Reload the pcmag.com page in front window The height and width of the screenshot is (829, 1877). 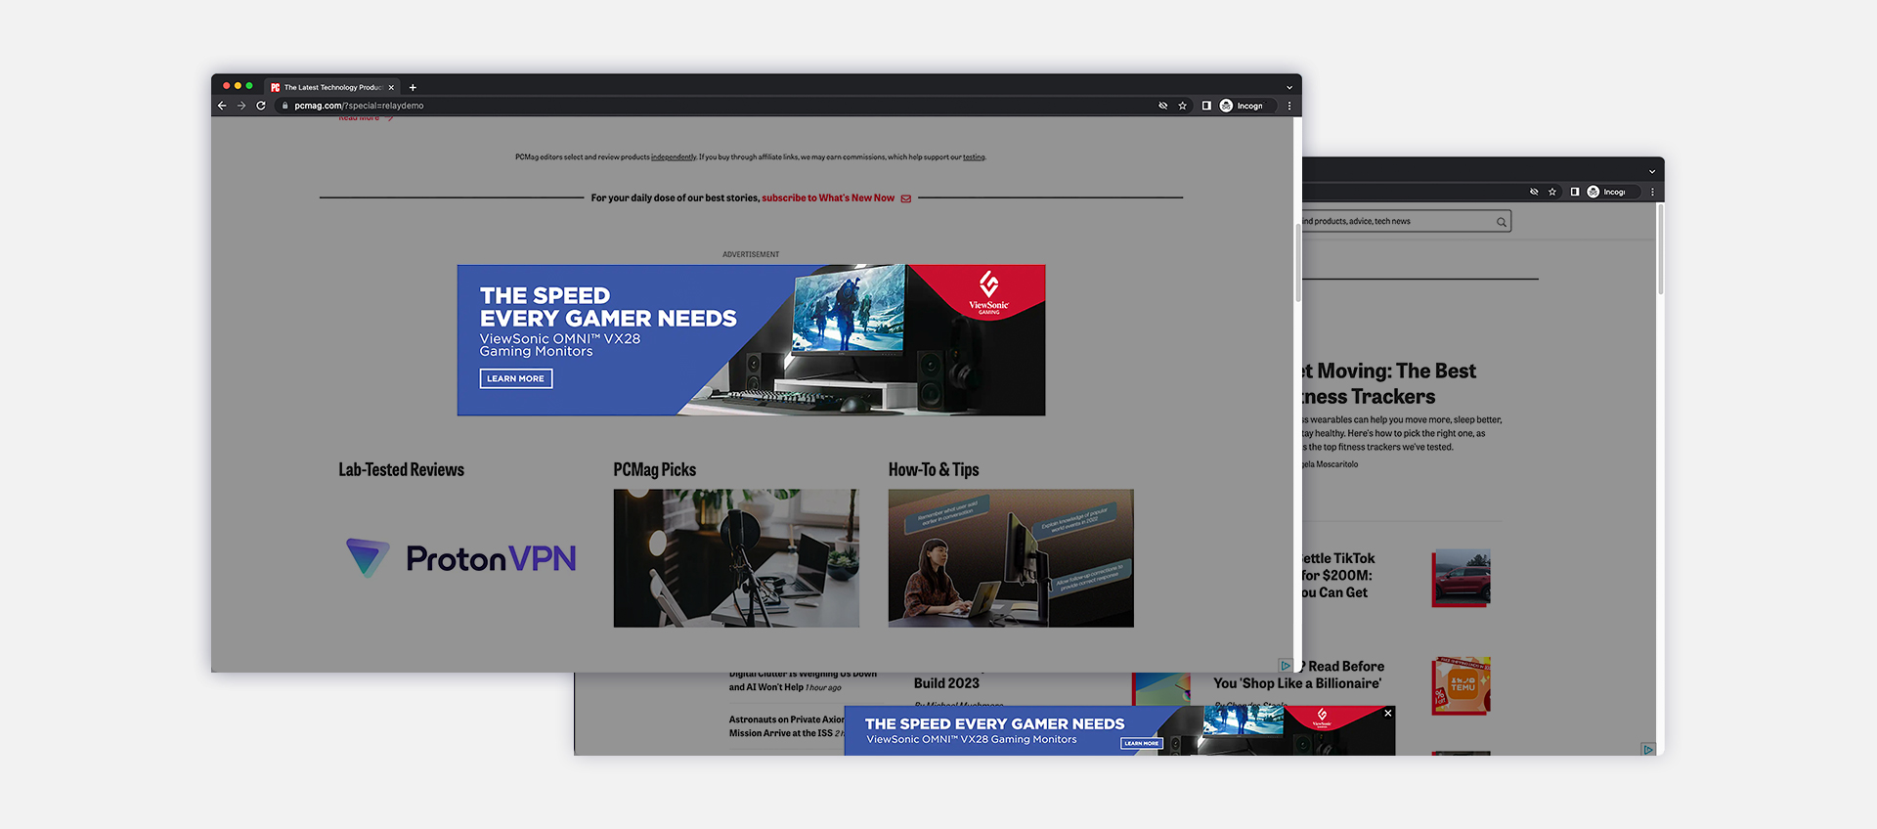click(x=261, y=106)
